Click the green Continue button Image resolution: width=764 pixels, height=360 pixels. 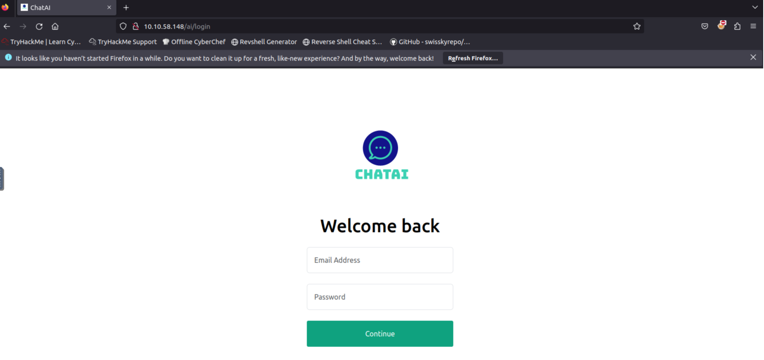[380, 334]
